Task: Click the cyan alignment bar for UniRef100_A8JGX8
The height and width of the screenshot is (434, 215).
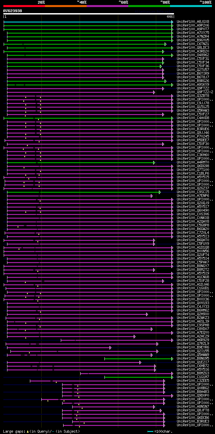Action: pyautogui.click(x=88, y=22)
